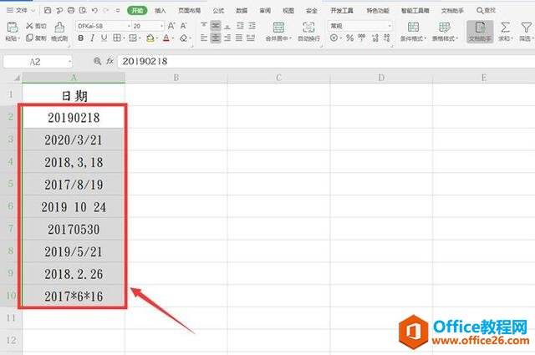Increase font size with larger A icon
This screenshot has width=535, height=355.
pos(171,26)
